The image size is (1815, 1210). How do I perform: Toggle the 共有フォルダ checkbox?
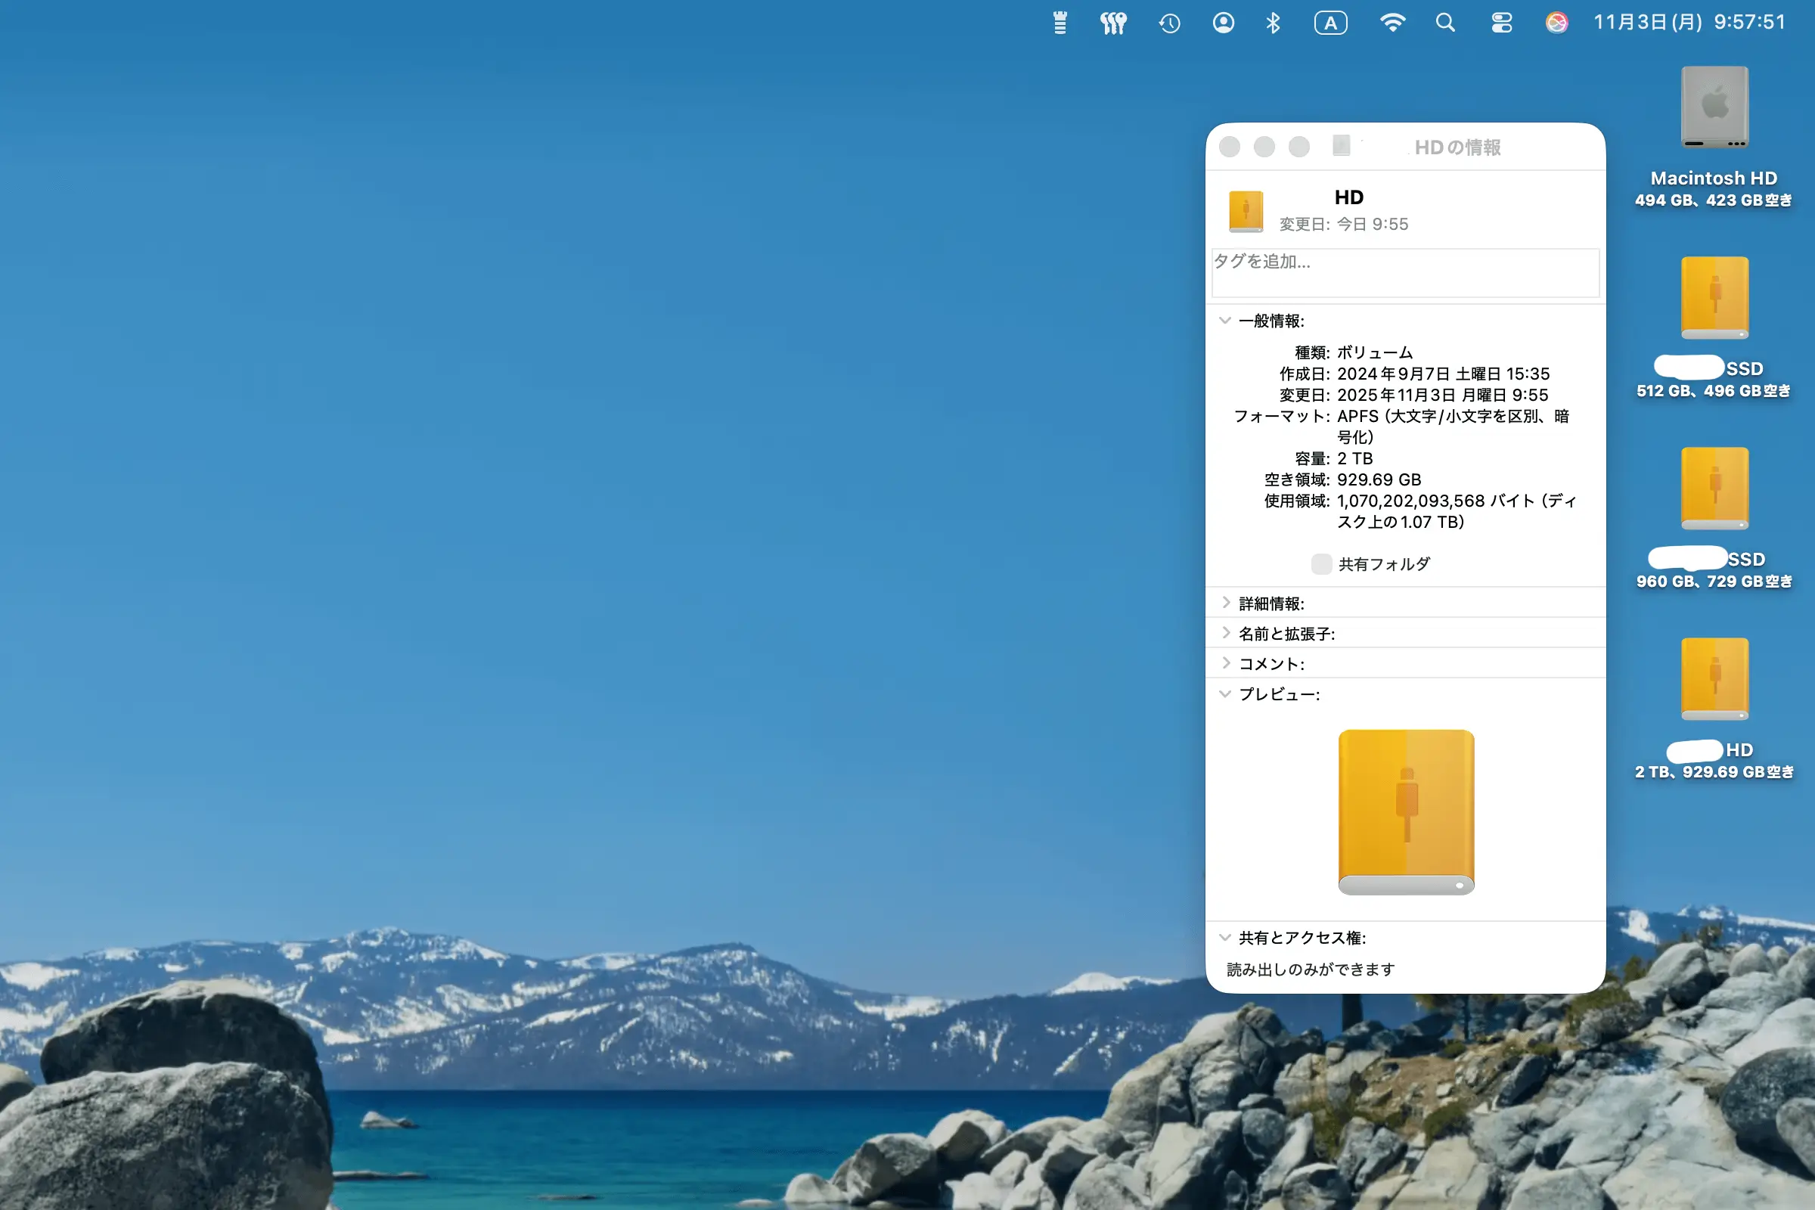1321,564
